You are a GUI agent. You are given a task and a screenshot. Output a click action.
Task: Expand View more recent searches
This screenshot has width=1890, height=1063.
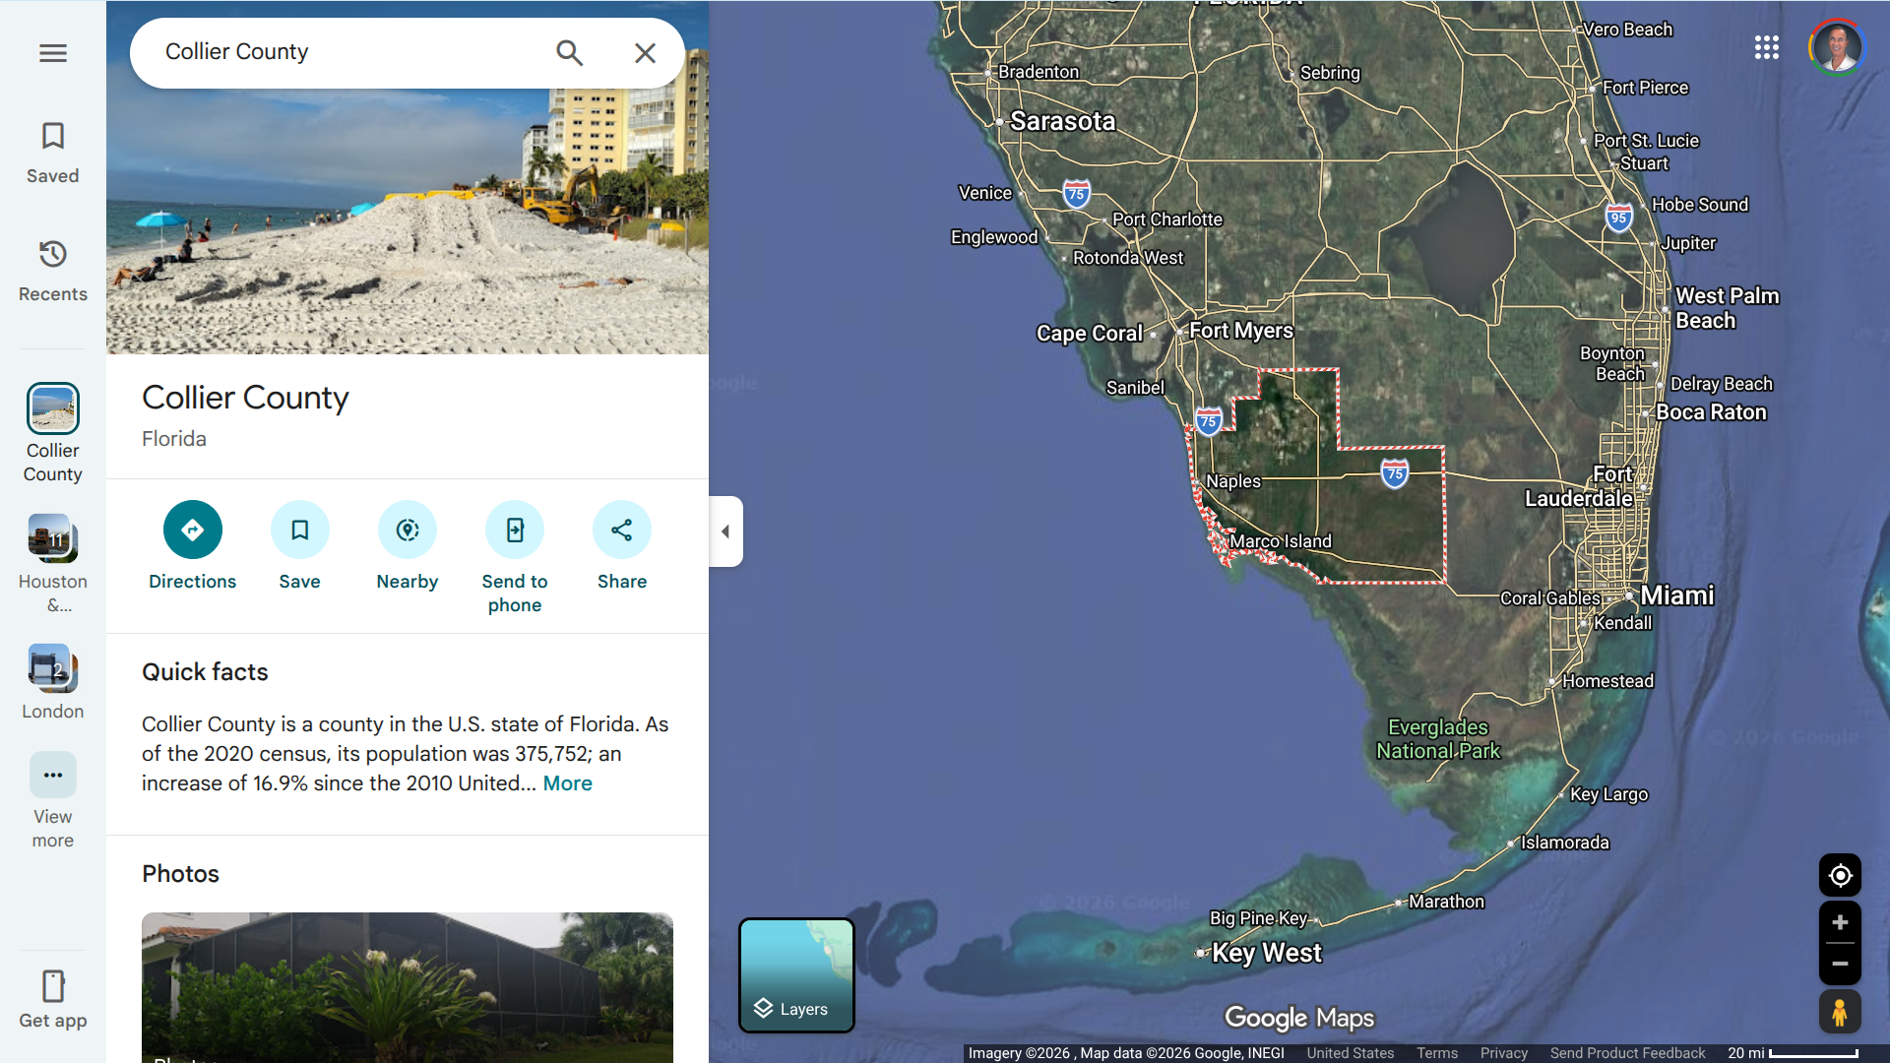click(x=53, y=776)
